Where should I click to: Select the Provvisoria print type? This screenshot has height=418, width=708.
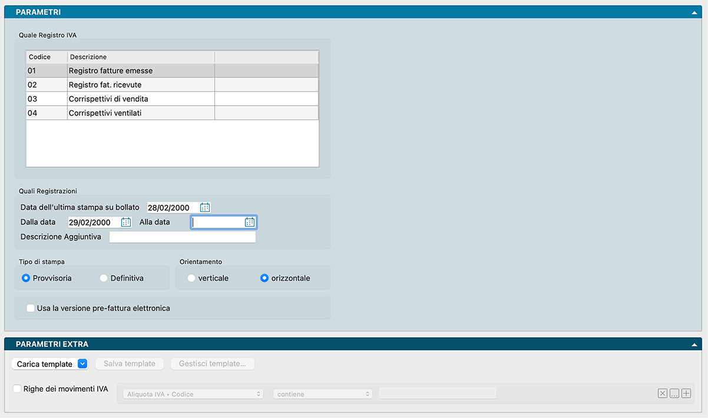26,278
